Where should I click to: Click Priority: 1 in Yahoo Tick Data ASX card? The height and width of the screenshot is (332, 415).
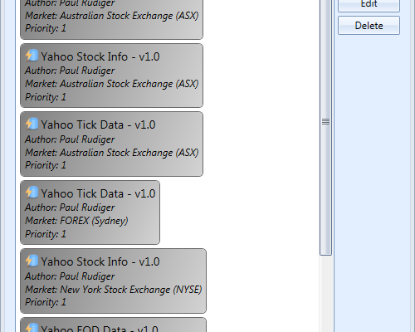(x=46, y=165)
